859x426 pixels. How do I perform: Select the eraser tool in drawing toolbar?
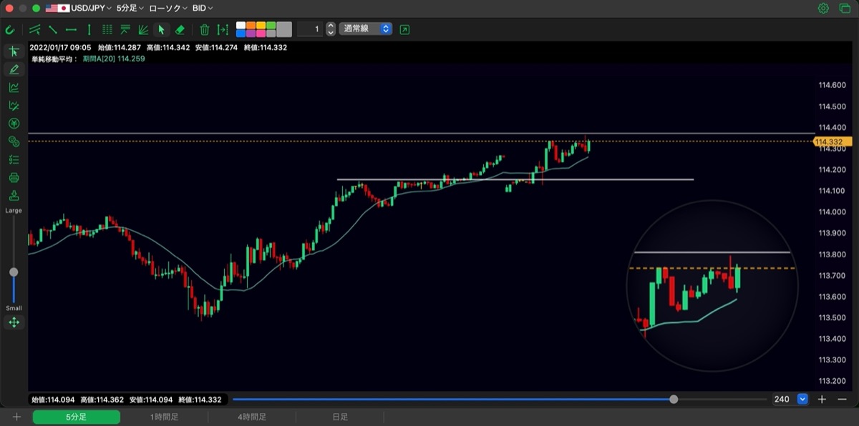[x=180, y=29]
